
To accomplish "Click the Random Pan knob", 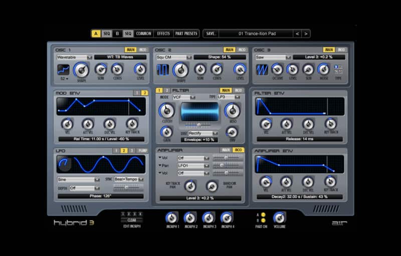I will 212,186.
